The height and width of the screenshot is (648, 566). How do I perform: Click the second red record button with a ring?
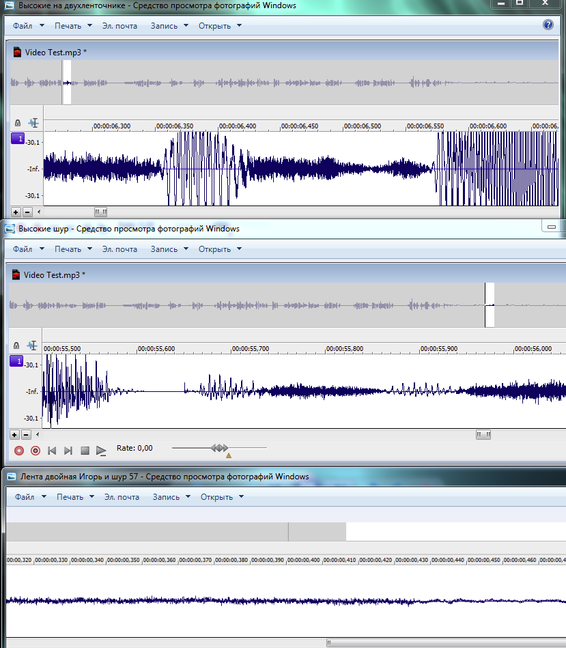coord(36,451)
